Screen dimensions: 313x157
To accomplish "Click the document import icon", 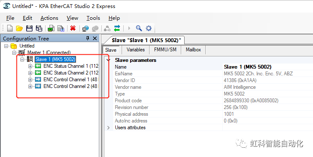I will point(61,28).
